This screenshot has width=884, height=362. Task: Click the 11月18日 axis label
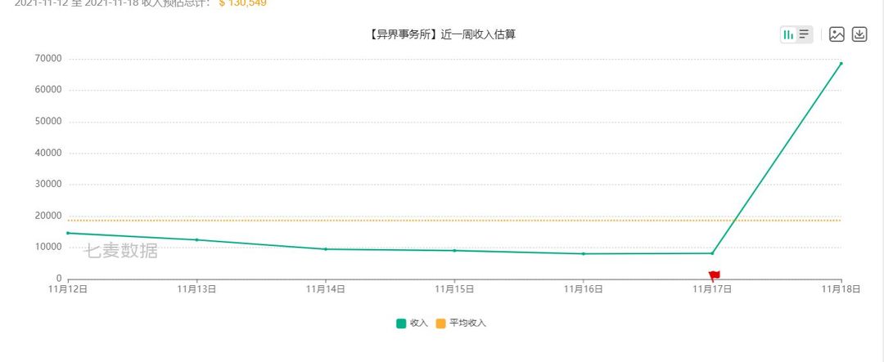click(x=841, y=289)
